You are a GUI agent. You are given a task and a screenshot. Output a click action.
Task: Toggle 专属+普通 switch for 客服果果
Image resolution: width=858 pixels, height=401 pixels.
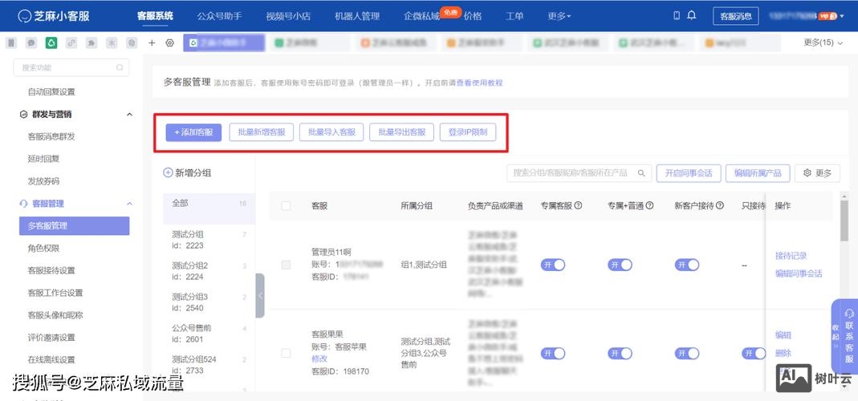point(620,354)
